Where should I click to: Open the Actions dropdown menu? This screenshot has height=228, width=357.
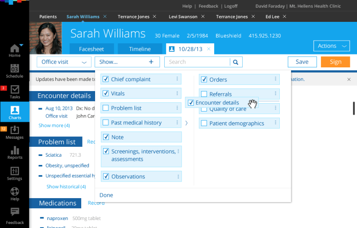[x=332, y=46]
